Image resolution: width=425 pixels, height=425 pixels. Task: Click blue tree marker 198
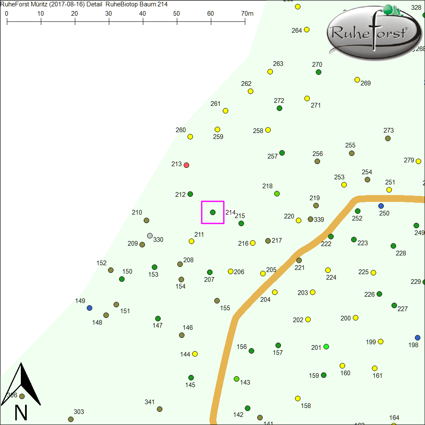[417, 337]
